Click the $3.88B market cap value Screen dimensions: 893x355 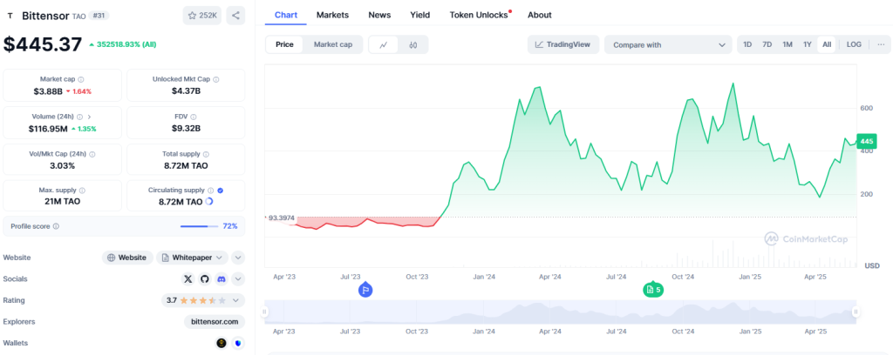48,90
